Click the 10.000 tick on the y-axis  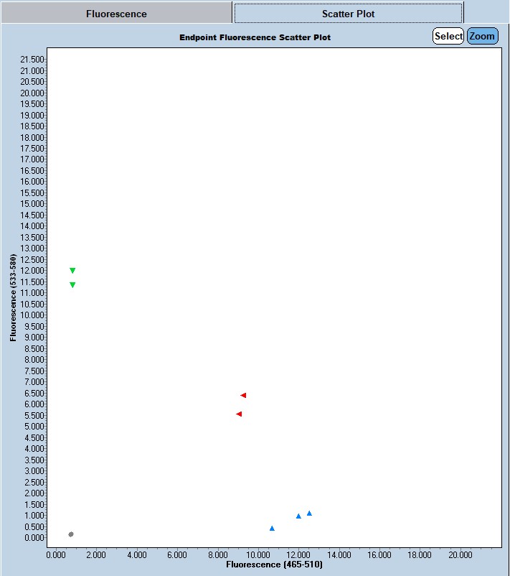[x=32, y=315]
